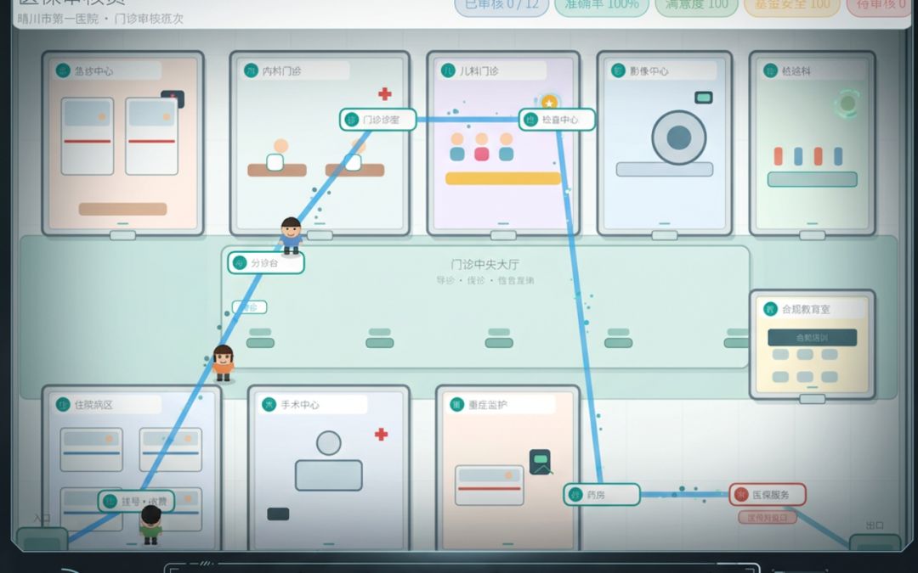918x573 pixels.
Task: Open the 检查中心 route node
Action: (558, 120)
